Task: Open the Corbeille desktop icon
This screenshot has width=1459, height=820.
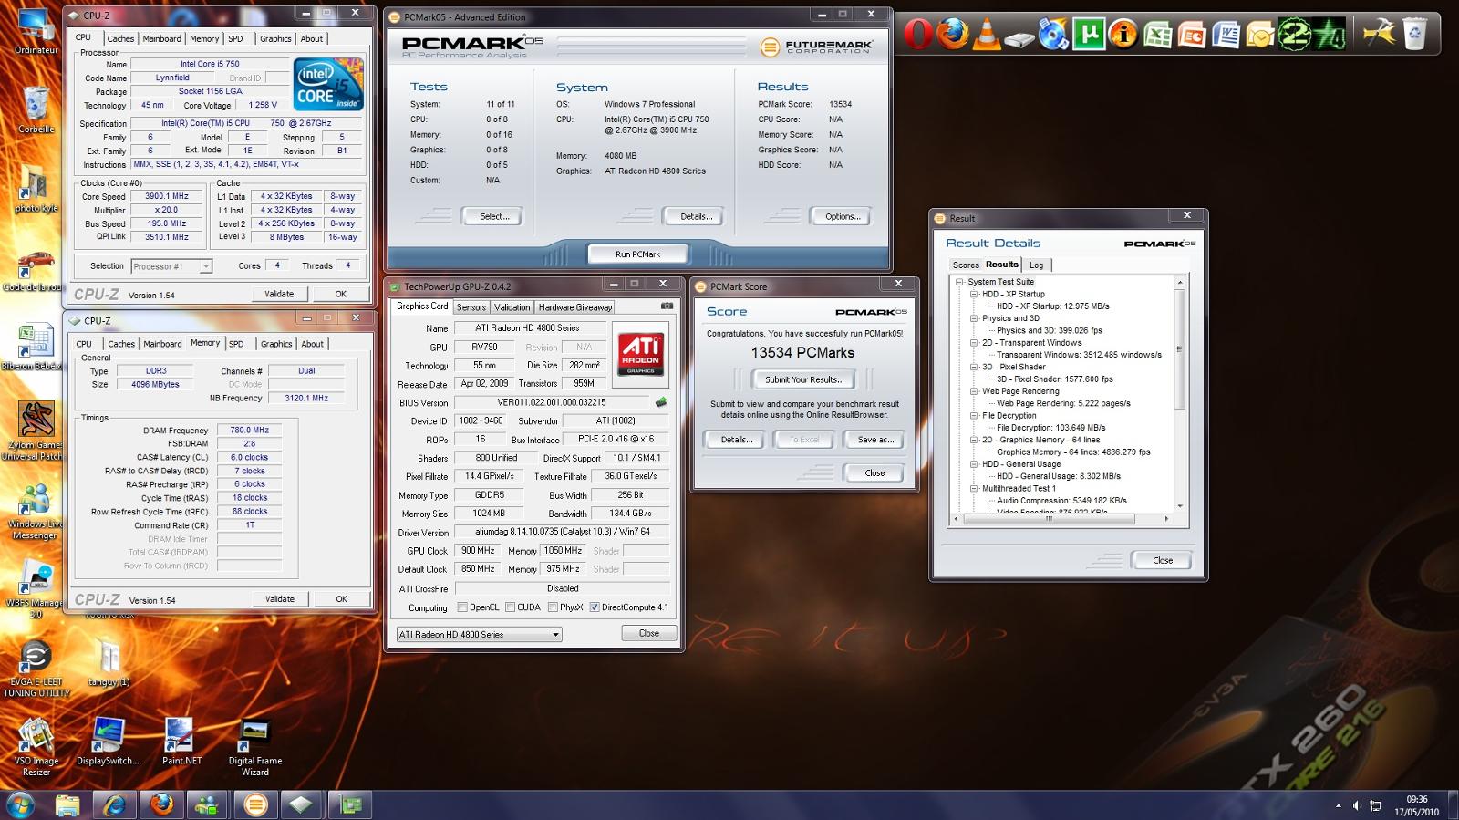Action: click(x=36, y=110)
